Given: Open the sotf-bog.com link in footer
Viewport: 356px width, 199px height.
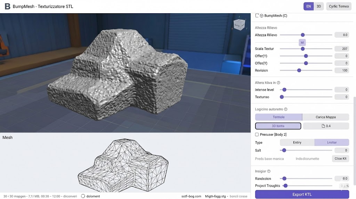Looking at the screenshot, I should (191, 196).
